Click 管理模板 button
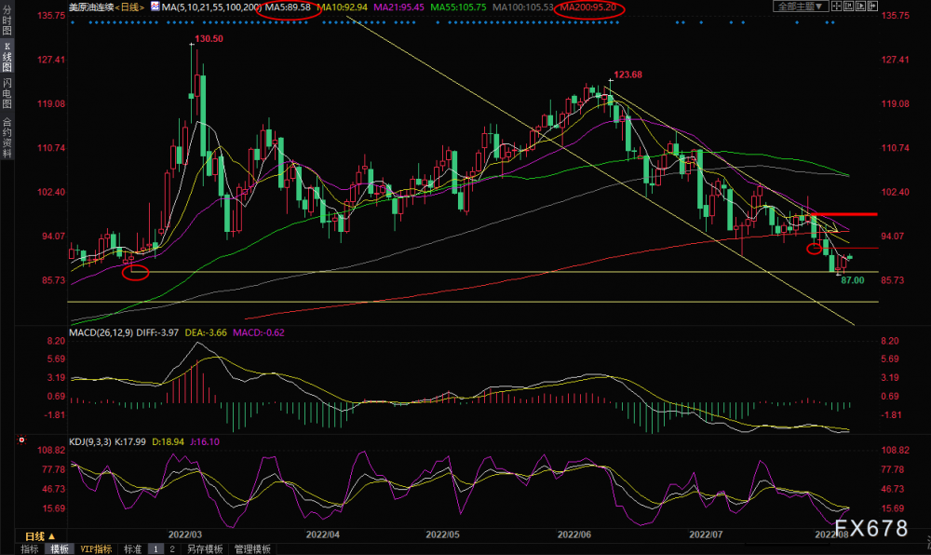Image resolution: width=931 pixels, height=555 pixels. 252,549
